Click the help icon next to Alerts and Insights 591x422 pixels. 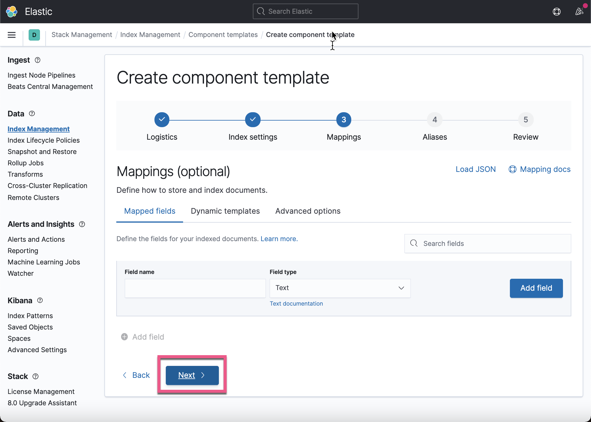82,224
